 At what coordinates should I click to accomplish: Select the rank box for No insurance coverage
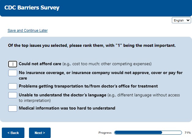(x=13, y=73)
